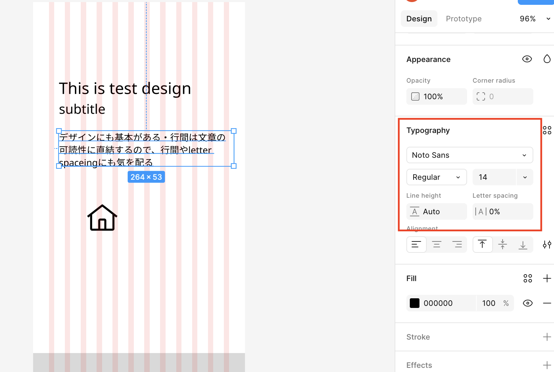Align text center horizontally

pos(437,245)
